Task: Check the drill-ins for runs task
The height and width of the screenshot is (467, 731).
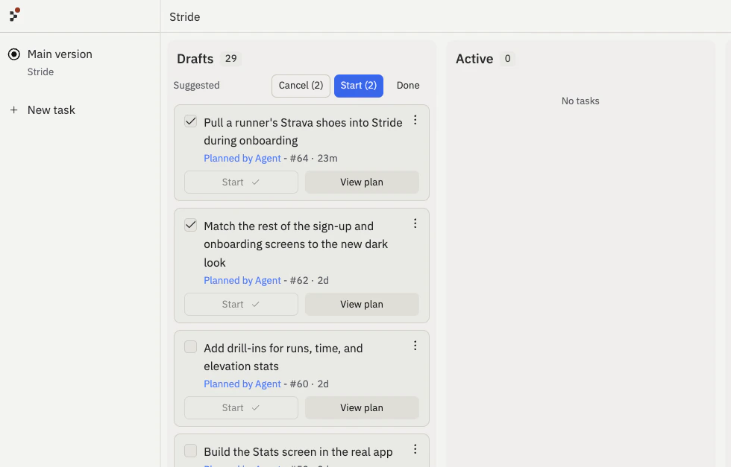Action: 191,347
